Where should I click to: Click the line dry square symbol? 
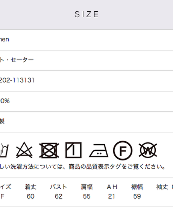tap(73, 150)
